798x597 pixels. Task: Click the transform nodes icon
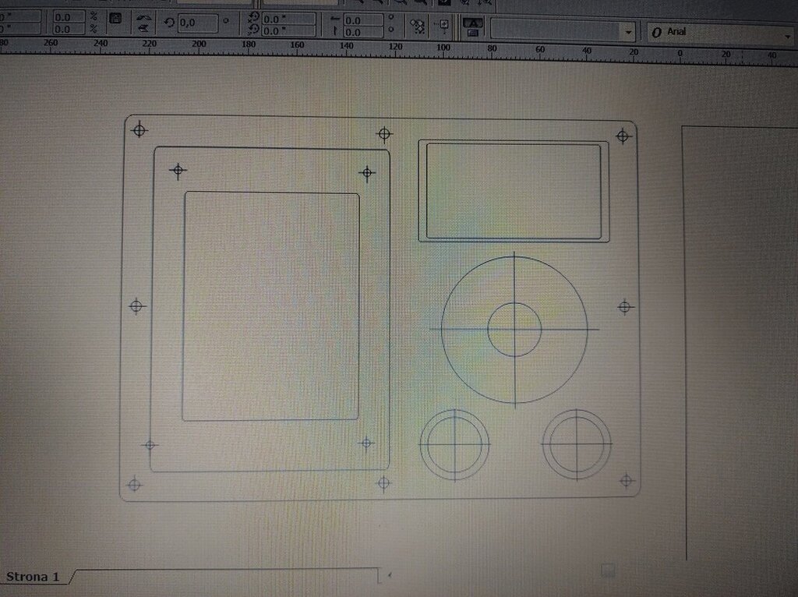coord(418,26)
